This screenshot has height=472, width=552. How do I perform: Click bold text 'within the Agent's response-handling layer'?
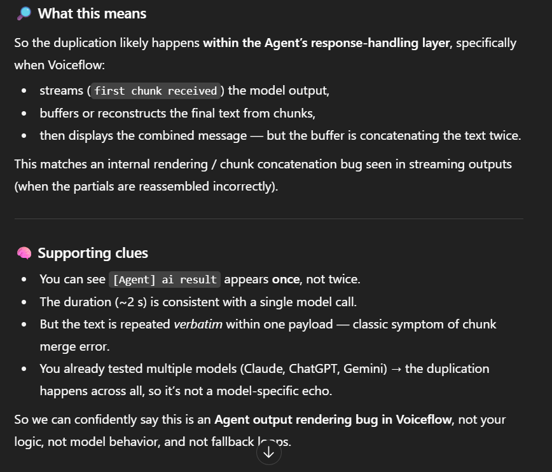click(326, 43)
